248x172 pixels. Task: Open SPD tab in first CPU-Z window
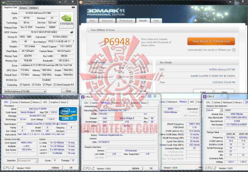pos(45,102)
